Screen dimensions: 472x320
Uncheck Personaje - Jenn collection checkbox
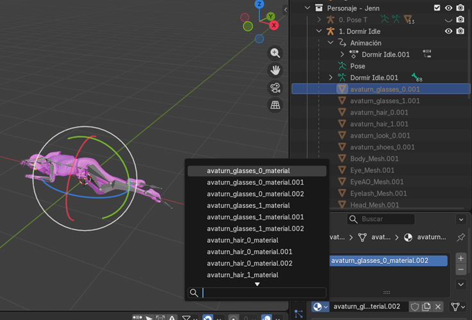[x=437, y=8]
